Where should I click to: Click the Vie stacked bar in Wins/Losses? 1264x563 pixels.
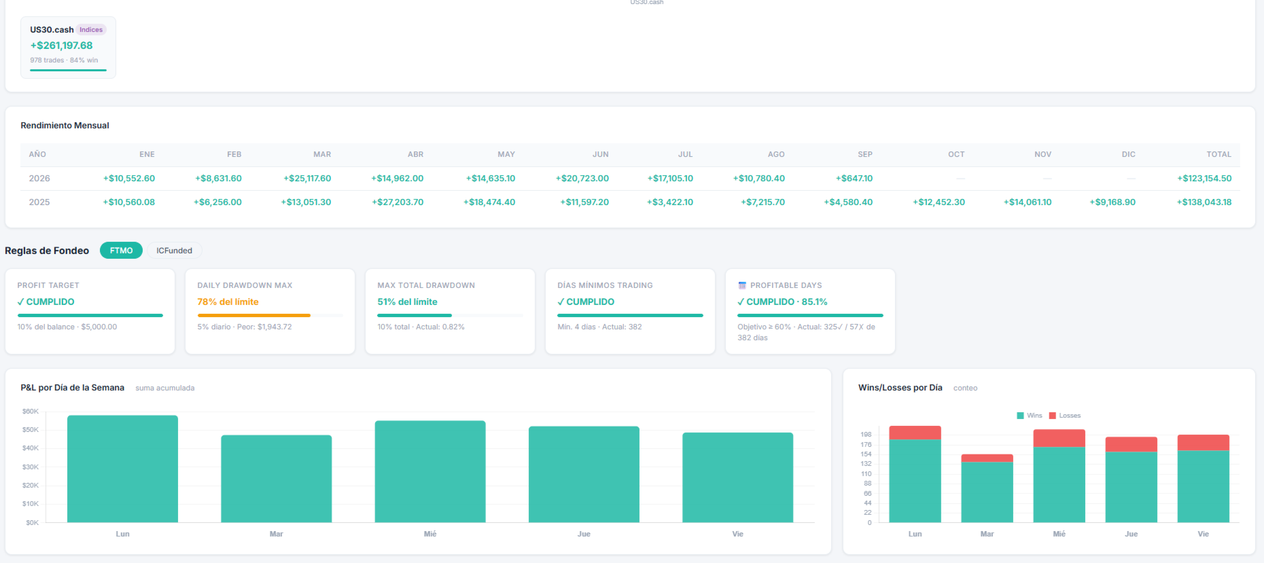[x=1203, y=478]
